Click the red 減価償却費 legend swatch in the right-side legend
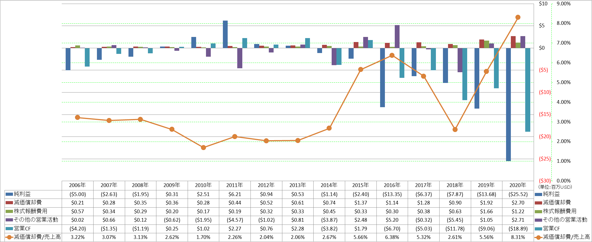Screen dimensions: 592x242 [x=538, y=203]
